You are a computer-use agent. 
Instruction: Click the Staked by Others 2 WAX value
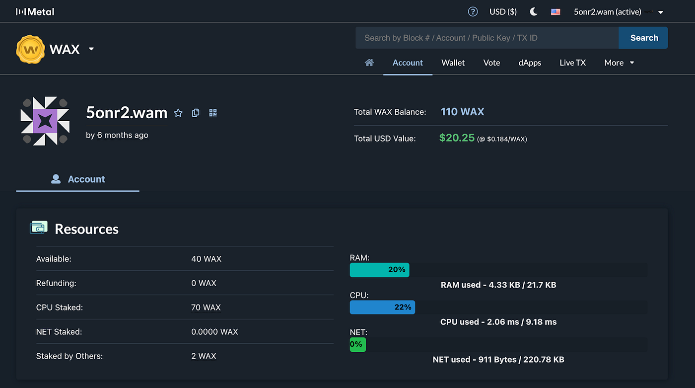pyautogui.click(x=204, y=356)
